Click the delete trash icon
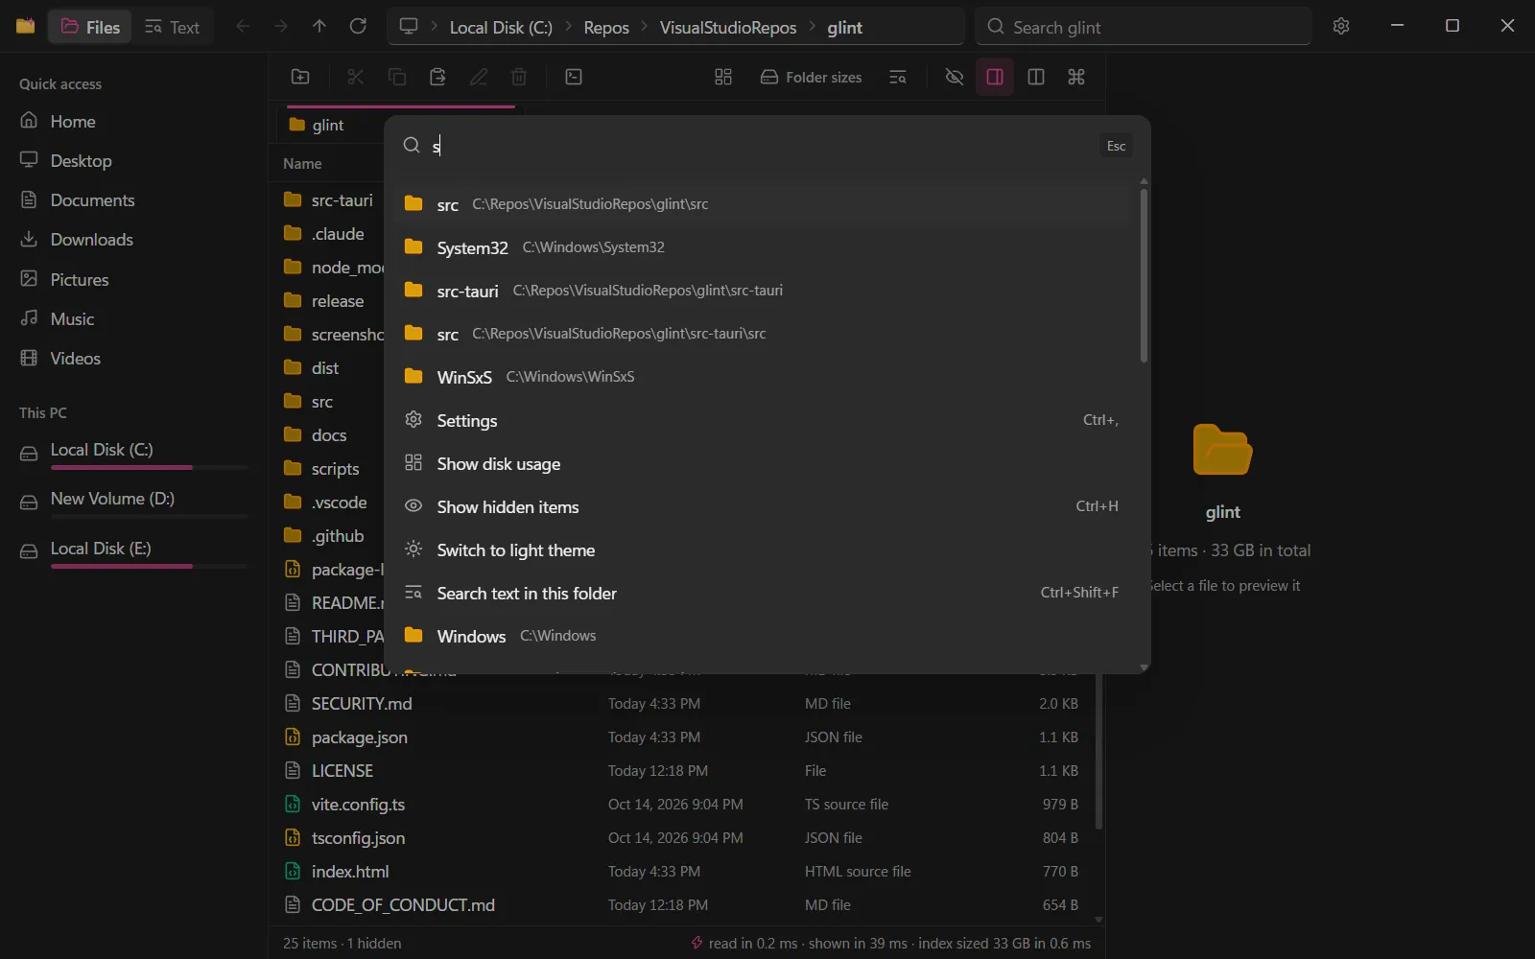The width and height of the screenshot is (1535, 959). 519,77
